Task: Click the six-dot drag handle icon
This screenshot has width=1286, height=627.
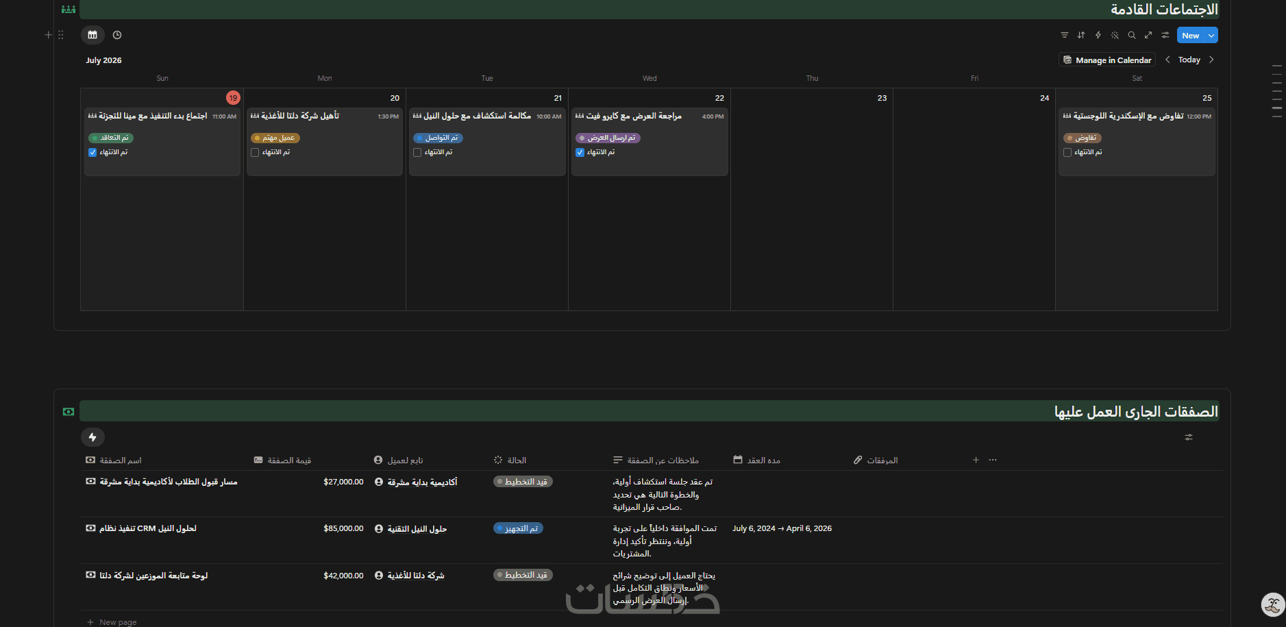Action: click(61, 35)
